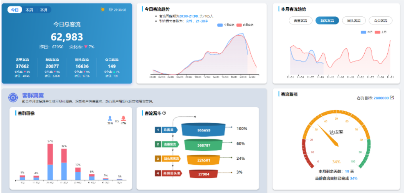
Task: Click the red female icon in 客群画像
Action: click(x=123, y=119)
